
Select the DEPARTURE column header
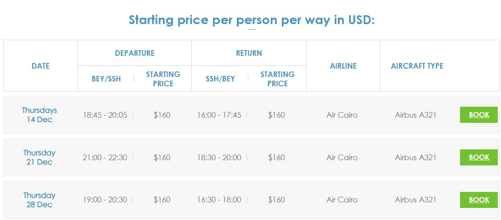pos(135,53)
